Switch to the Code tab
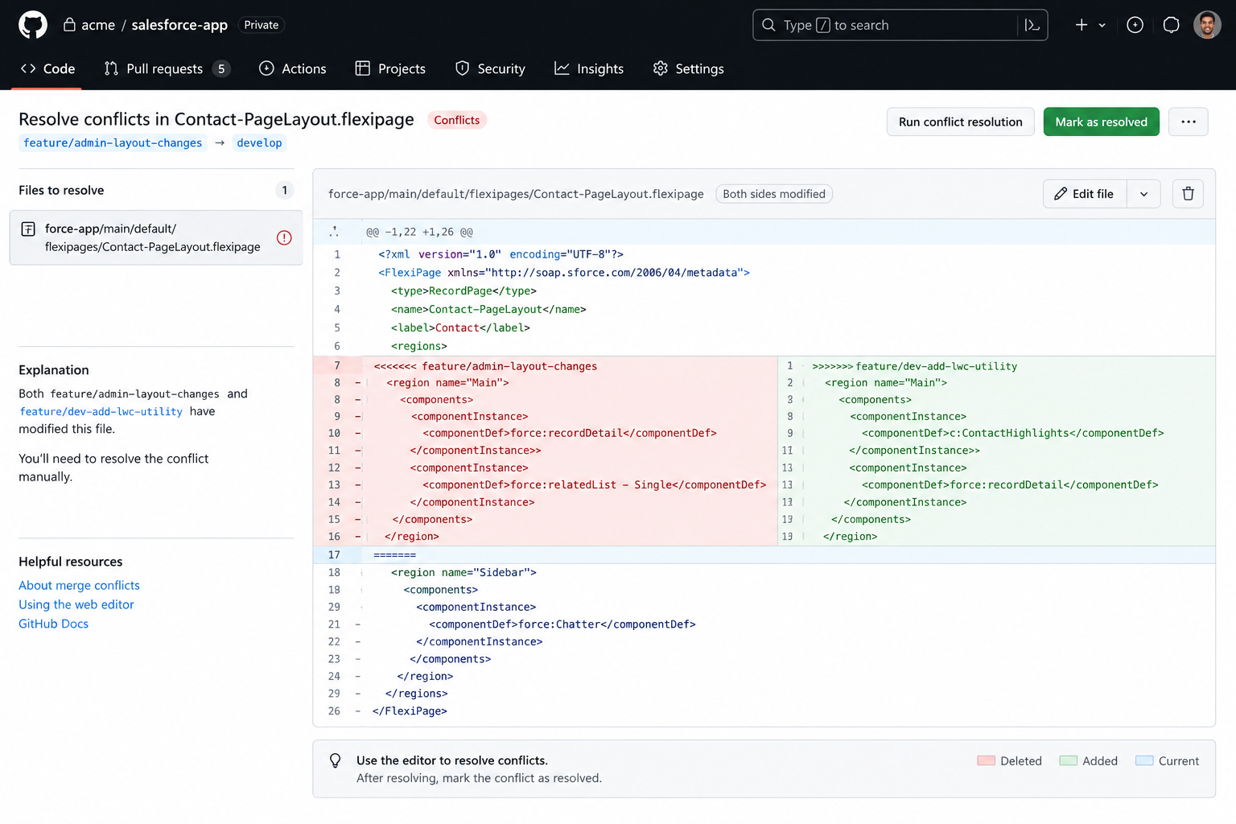 tap(48, 68)
